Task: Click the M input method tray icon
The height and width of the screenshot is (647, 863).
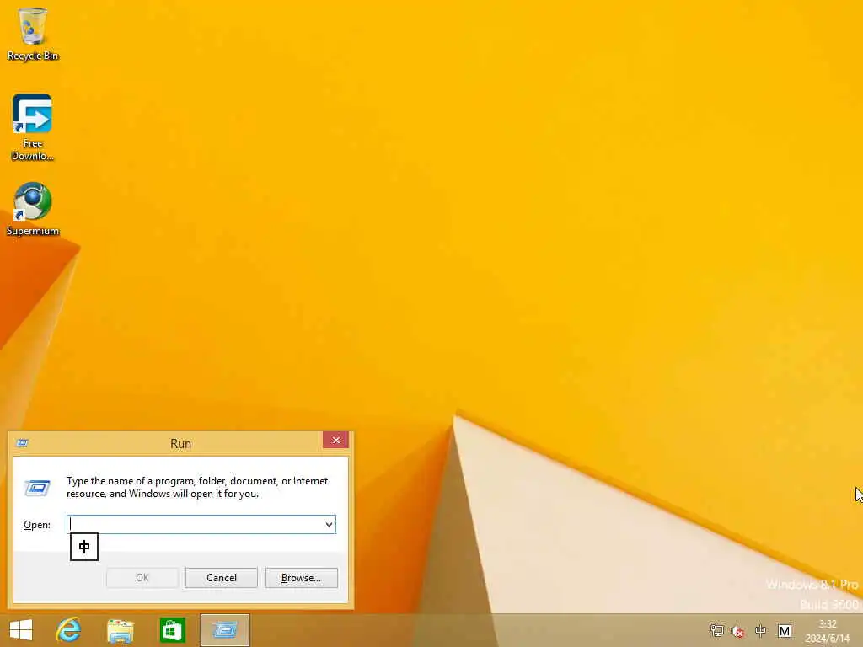Action: click(785, 630)
